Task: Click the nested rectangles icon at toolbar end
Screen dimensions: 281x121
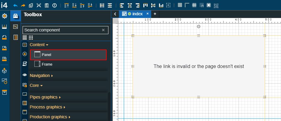Action: [x=216, y=6]
